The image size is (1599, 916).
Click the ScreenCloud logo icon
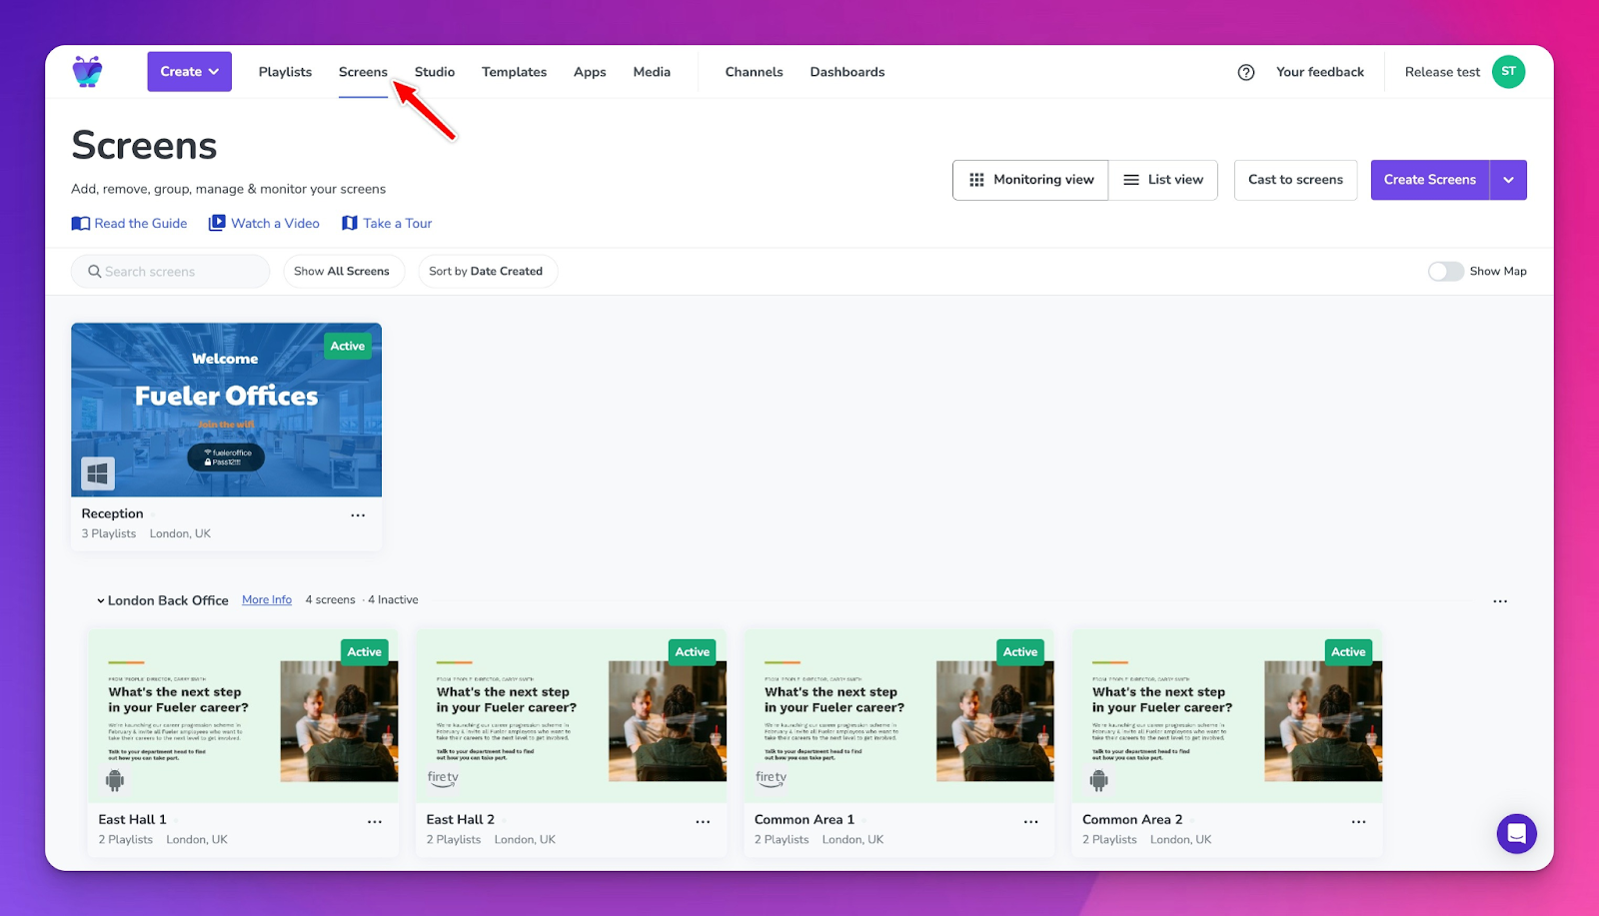pos(88,72)
